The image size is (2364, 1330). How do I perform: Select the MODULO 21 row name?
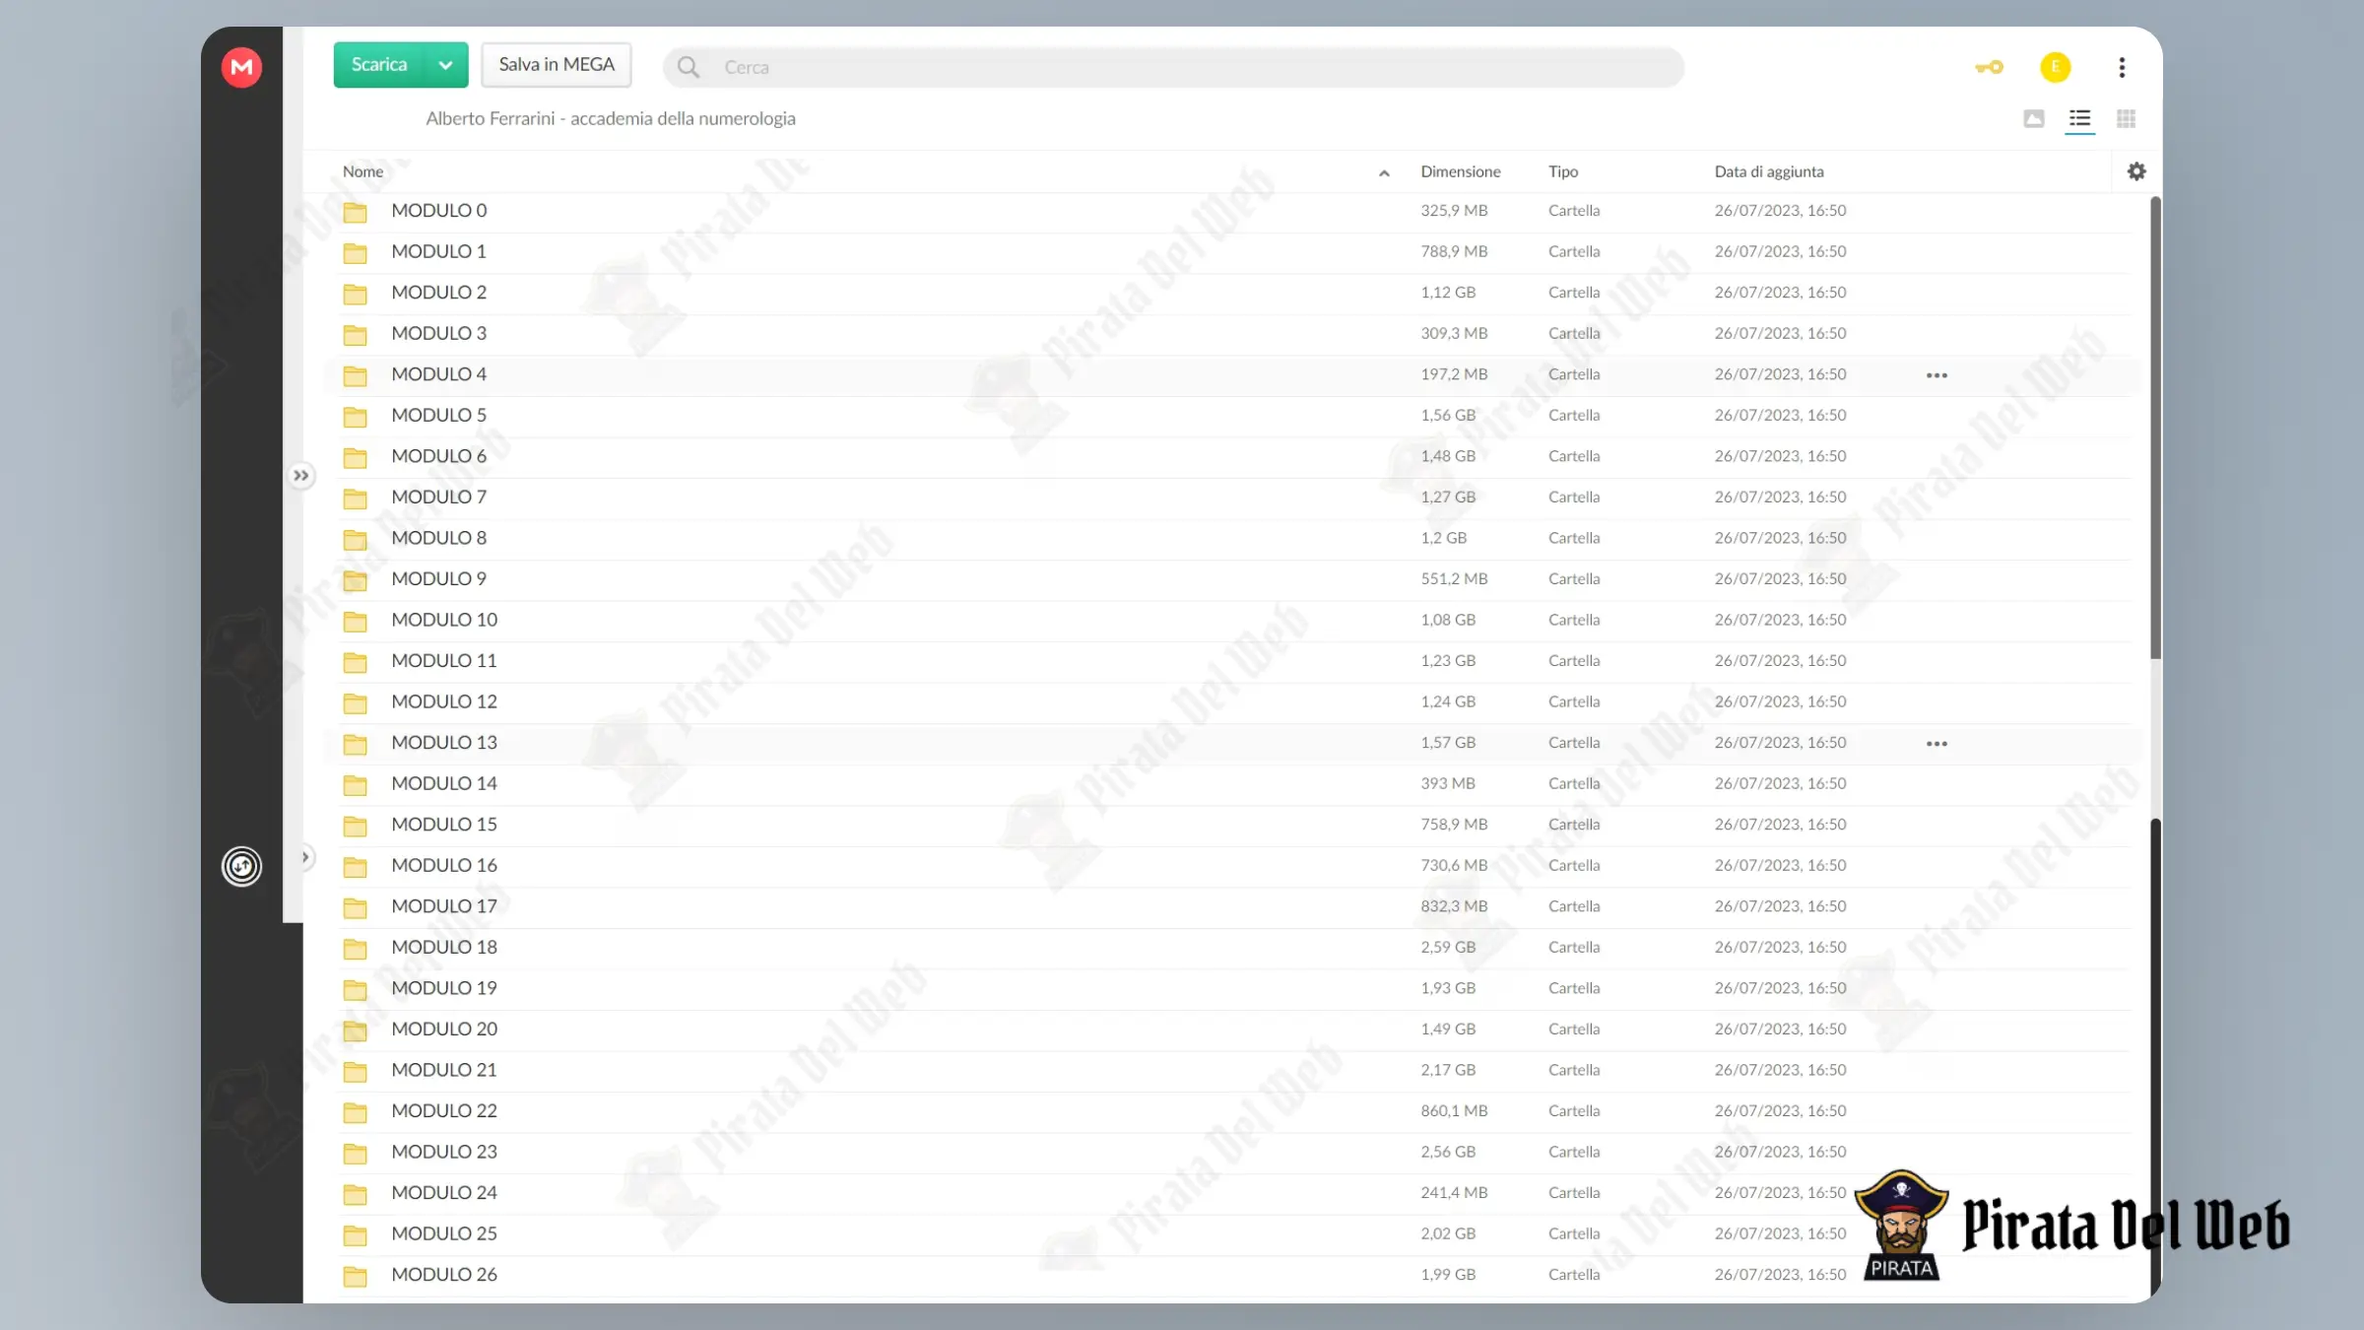click(x=444, y=1069)
